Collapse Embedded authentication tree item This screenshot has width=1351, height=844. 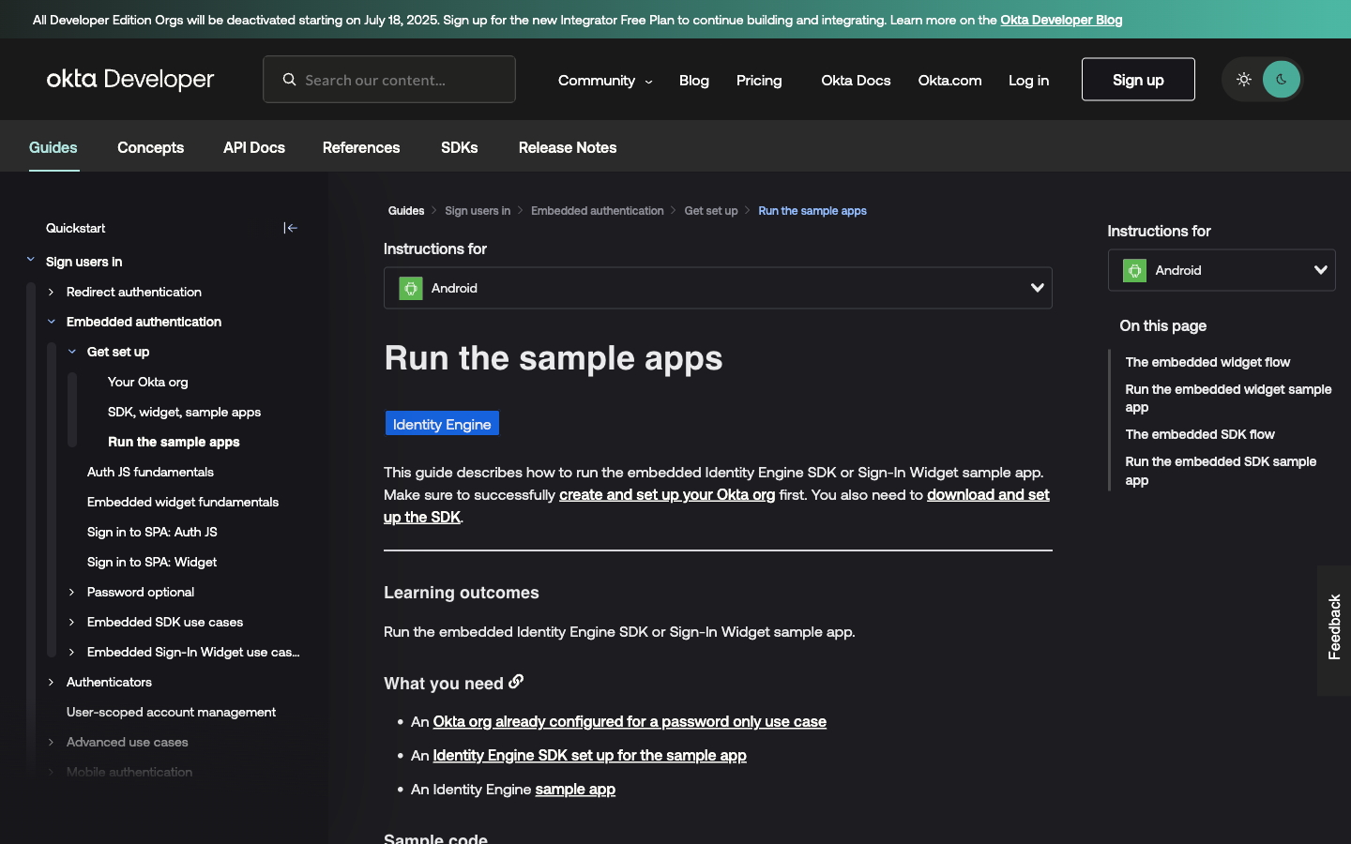[x=52, y=322]
